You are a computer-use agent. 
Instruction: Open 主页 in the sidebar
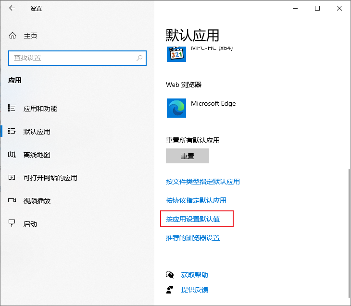(x=30, y=36)
